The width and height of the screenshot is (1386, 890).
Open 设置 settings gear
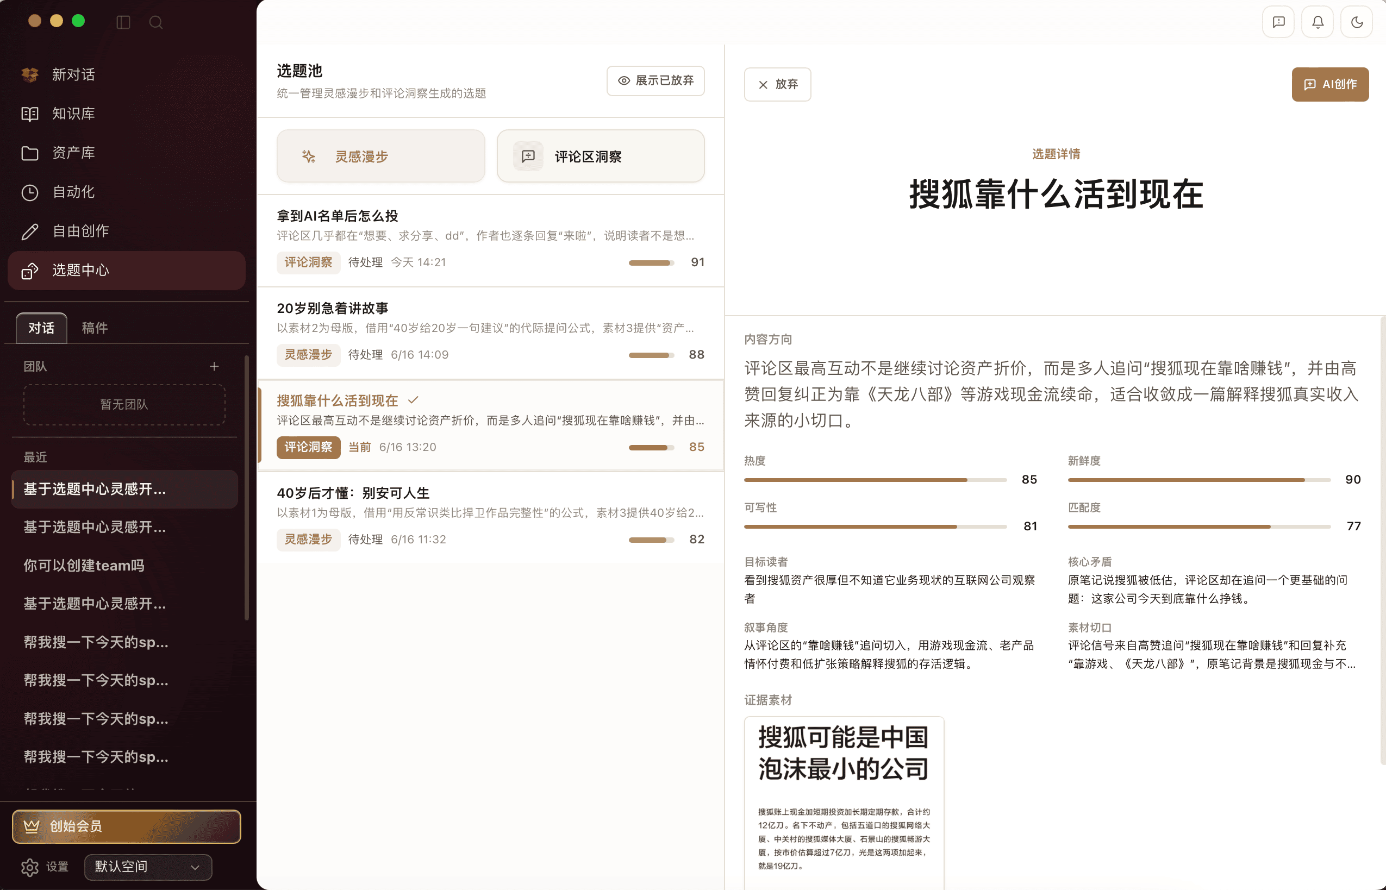(45, 867)
